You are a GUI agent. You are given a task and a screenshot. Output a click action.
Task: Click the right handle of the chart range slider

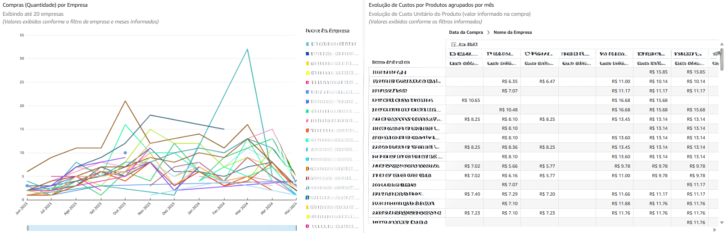[x=296, y=228]
